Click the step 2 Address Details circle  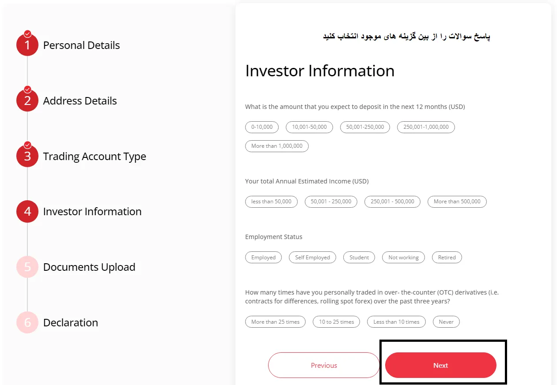click(27, 100)
